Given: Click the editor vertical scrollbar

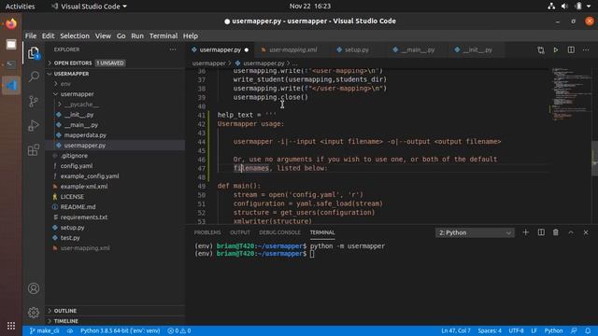Looking at the screenshot, I should [x=594, y=158].
